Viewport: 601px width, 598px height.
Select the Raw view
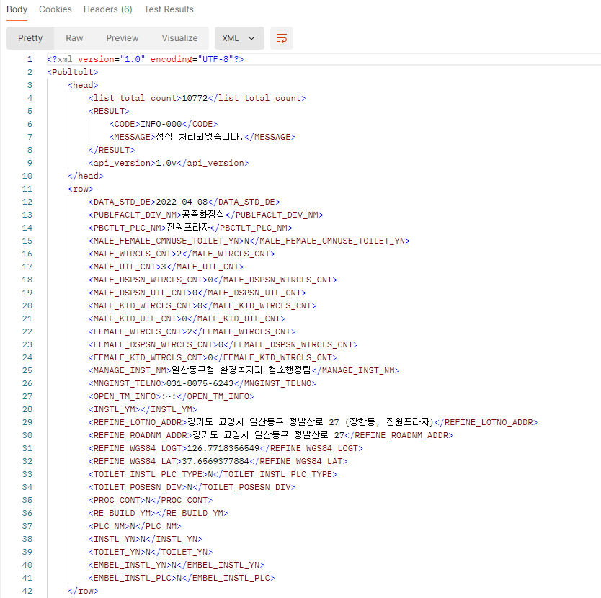coord(74,38)
